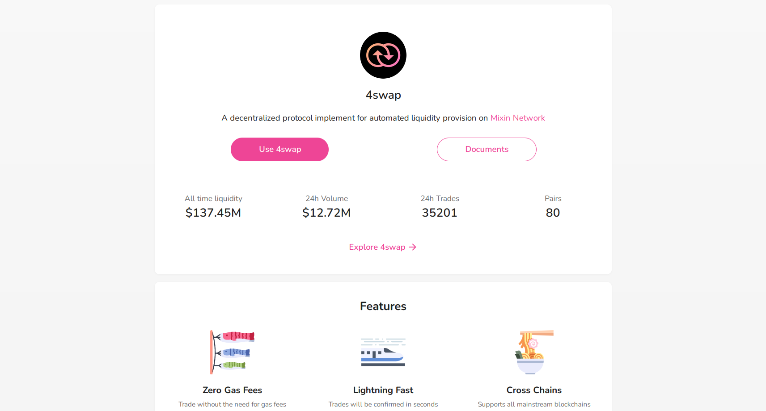The image size is (766, 411).
Task: Click the decentralized protocol description text
Action: 354,118
